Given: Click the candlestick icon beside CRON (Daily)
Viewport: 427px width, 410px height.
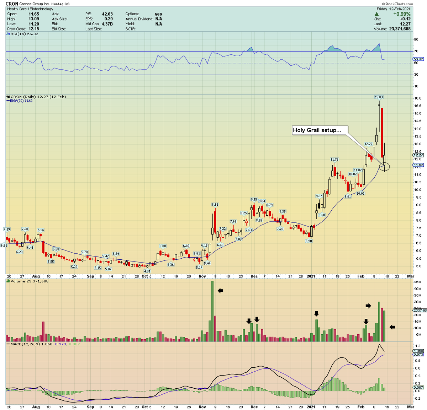Looking at the screenshot, I should (8, 97).
